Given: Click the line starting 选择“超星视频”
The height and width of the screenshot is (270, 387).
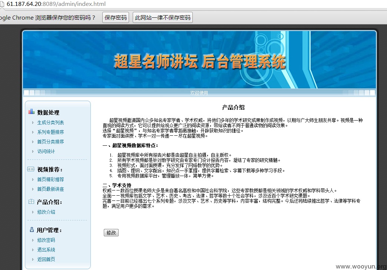Looking at the screenshot, I should tap(173, 131).
